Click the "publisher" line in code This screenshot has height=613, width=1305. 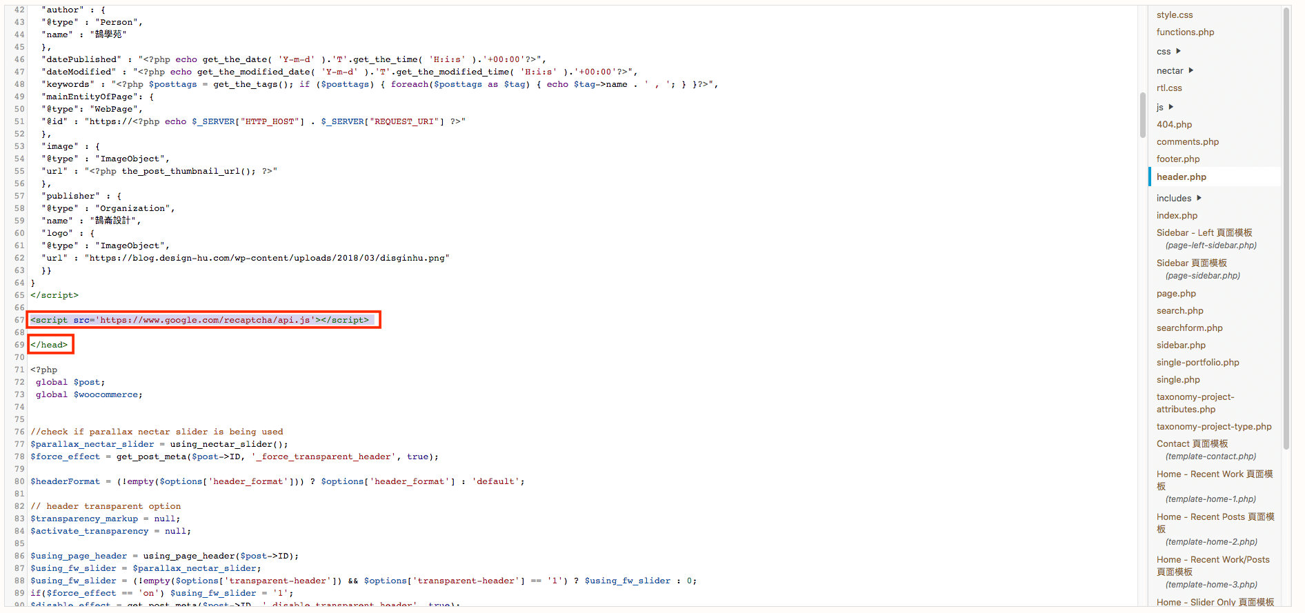pyautogui.click(x=81, y=196)
